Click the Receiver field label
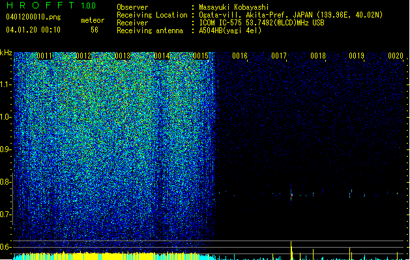410x260 pixels. pos(132,23)
